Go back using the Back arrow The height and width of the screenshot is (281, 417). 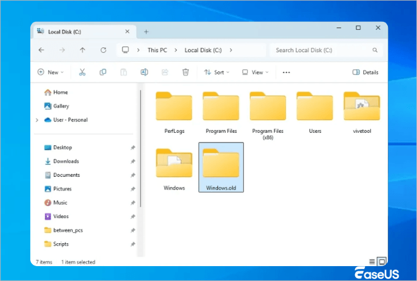pos(41,50)
